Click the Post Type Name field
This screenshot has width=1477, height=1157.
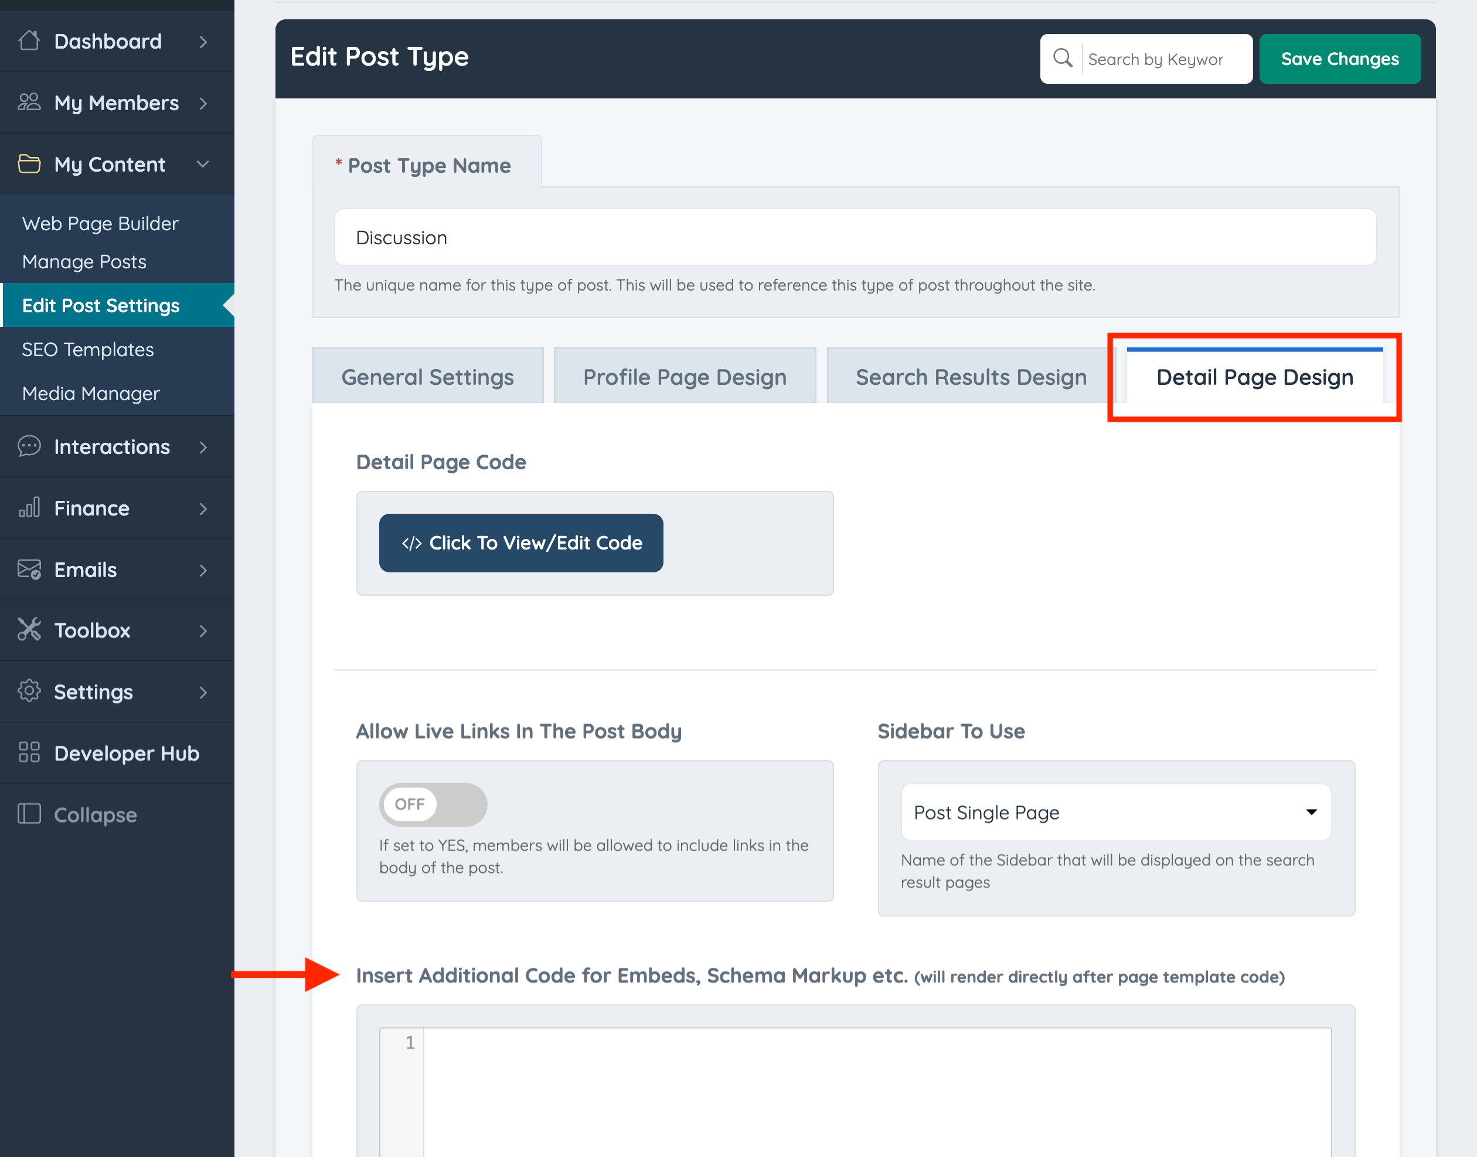(x=854, y=238)
